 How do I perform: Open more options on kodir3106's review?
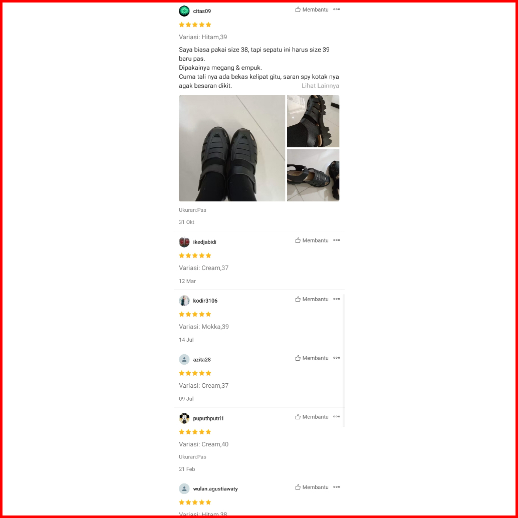click(x=336, y=299)
